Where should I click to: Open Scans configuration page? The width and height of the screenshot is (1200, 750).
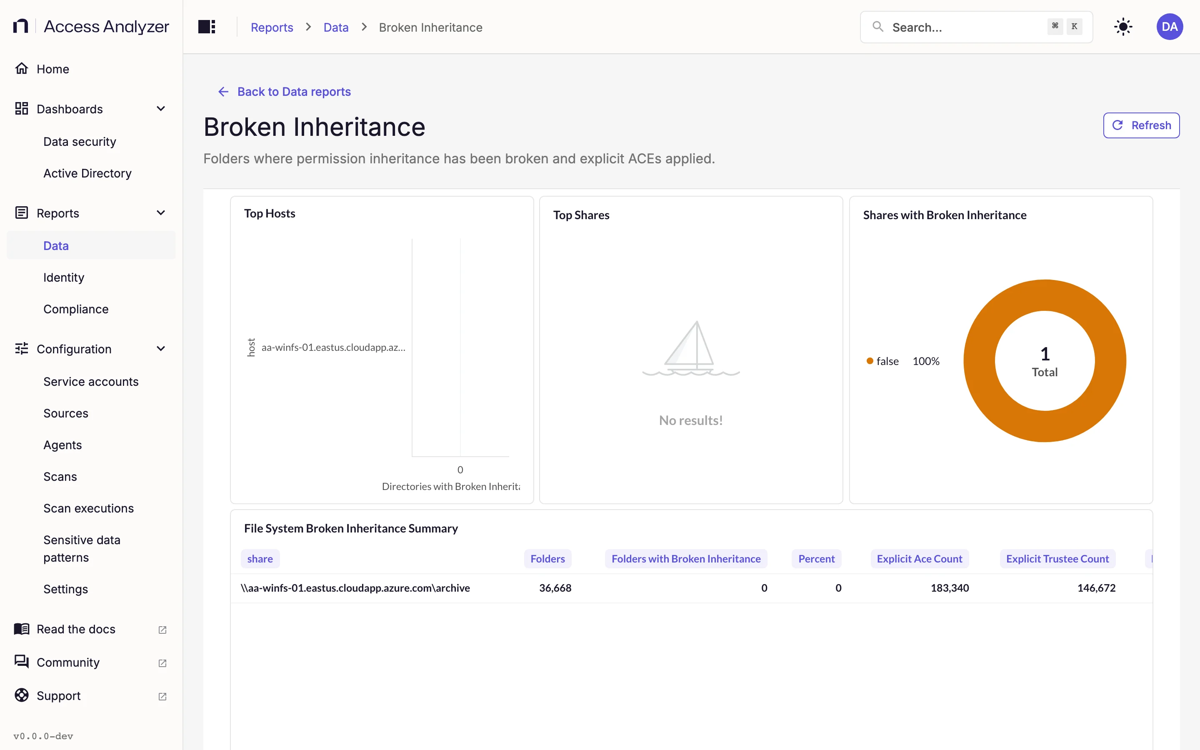(x=60, y=477)
